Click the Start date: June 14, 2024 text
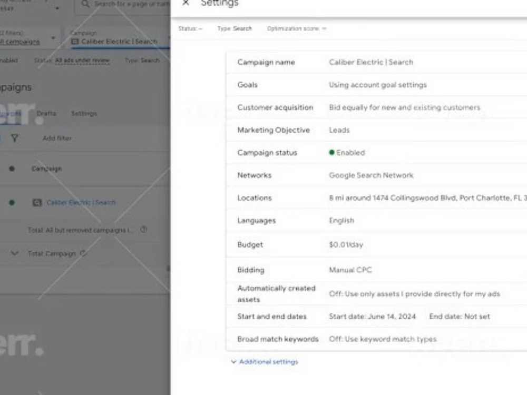 pyautogui.click(x=373, y=317)
